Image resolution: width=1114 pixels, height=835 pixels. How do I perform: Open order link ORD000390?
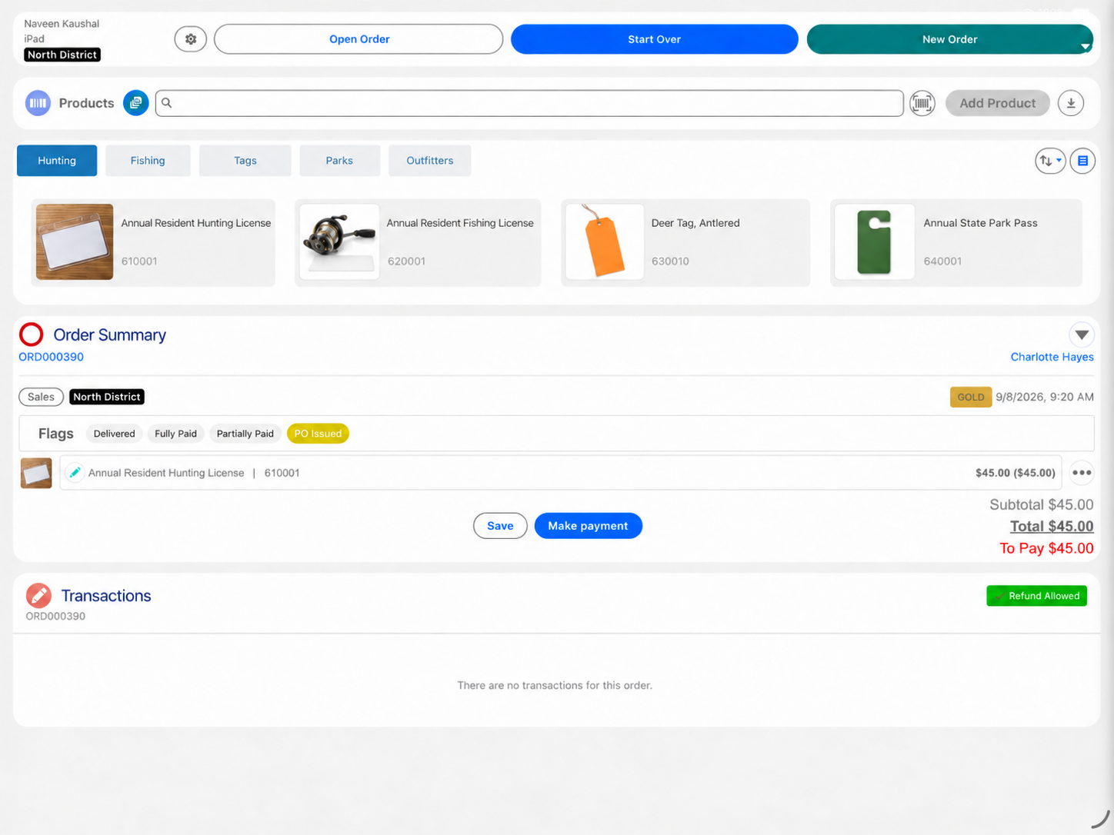tap(51, 357)
